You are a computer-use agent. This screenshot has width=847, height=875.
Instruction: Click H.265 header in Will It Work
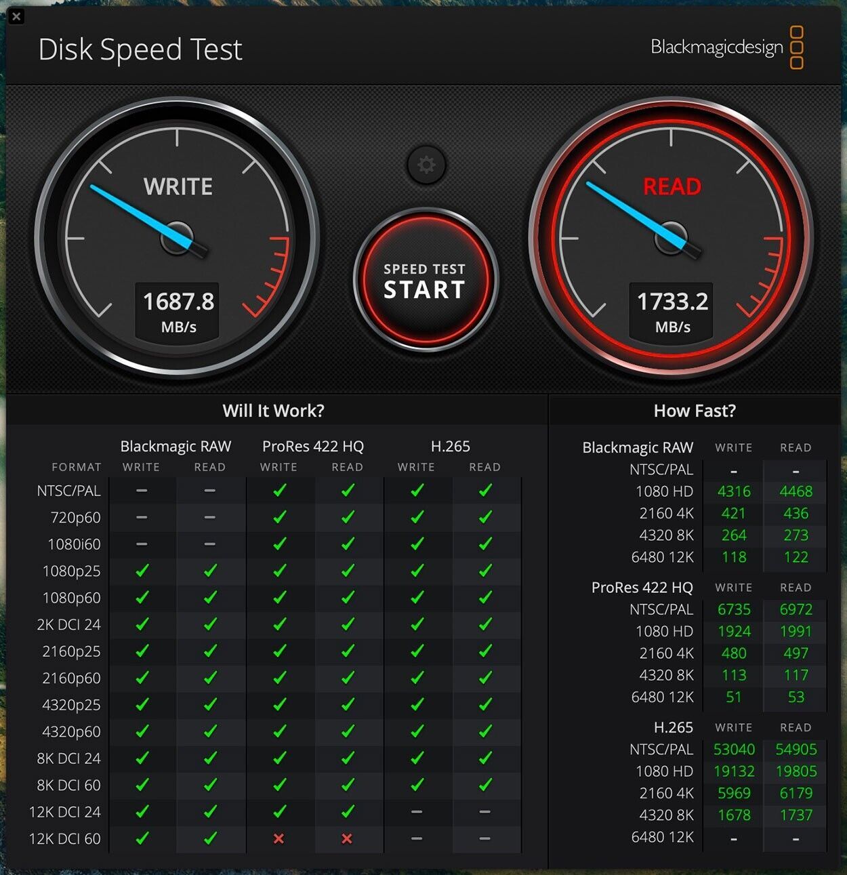[x=451, y=446]
